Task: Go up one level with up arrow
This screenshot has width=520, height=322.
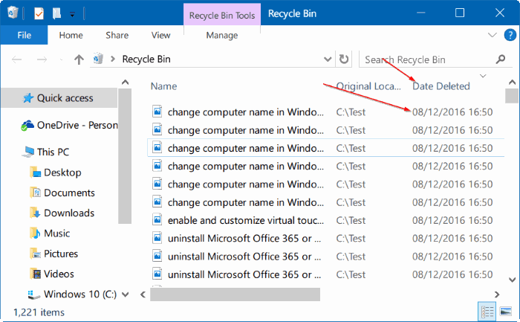Action: pos(79,59)
